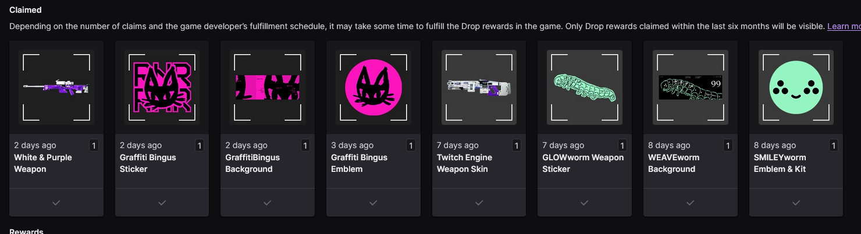Screen dimensions: 861x234
Task: Click the Twitch Engine Weapon Skin title
Action: [x=464, y=163]
